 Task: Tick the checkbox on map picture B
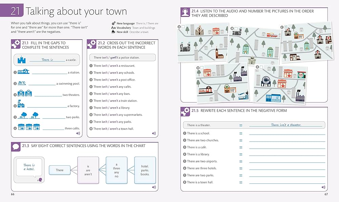(x=236, y=28)
